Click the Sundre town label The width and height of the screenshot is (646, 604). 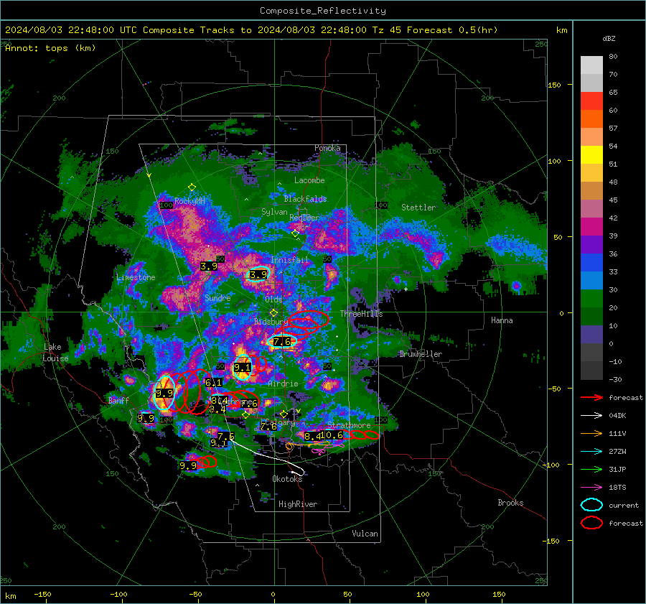pos(217,297)
